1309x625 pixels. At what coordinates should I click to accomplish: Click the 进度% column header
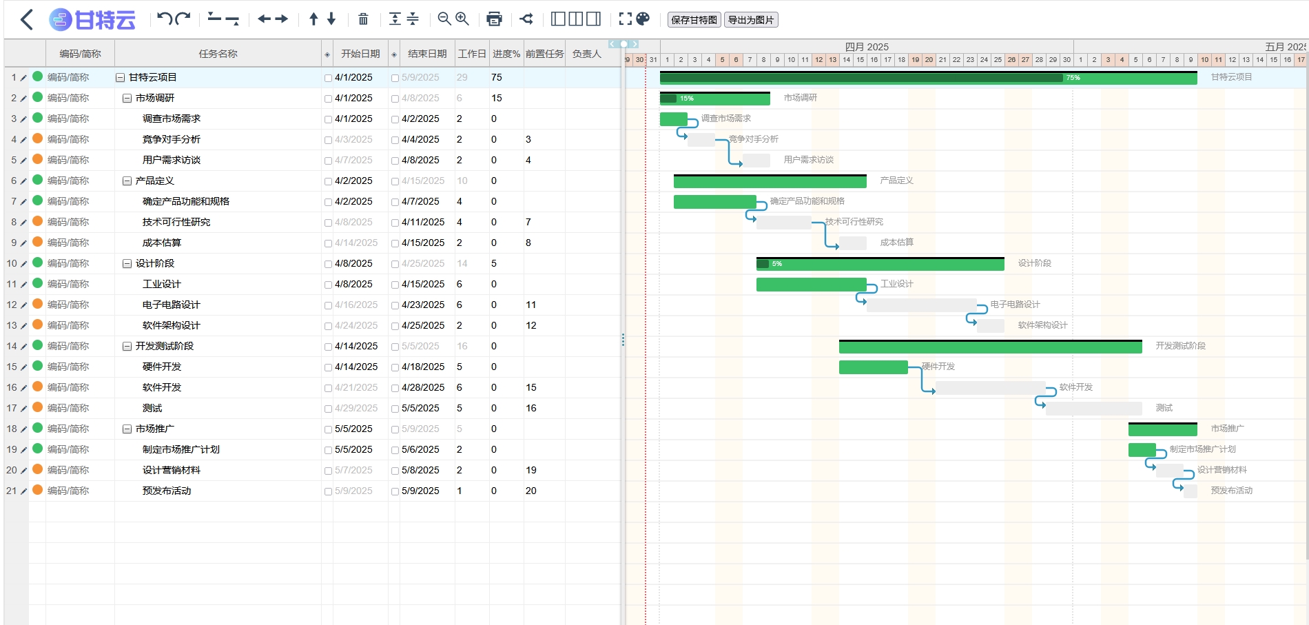click(506, 54)
